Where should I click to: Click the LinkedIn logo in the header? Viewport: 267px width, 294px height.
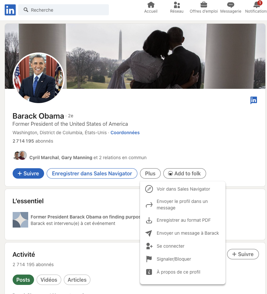tap(10, 10)
